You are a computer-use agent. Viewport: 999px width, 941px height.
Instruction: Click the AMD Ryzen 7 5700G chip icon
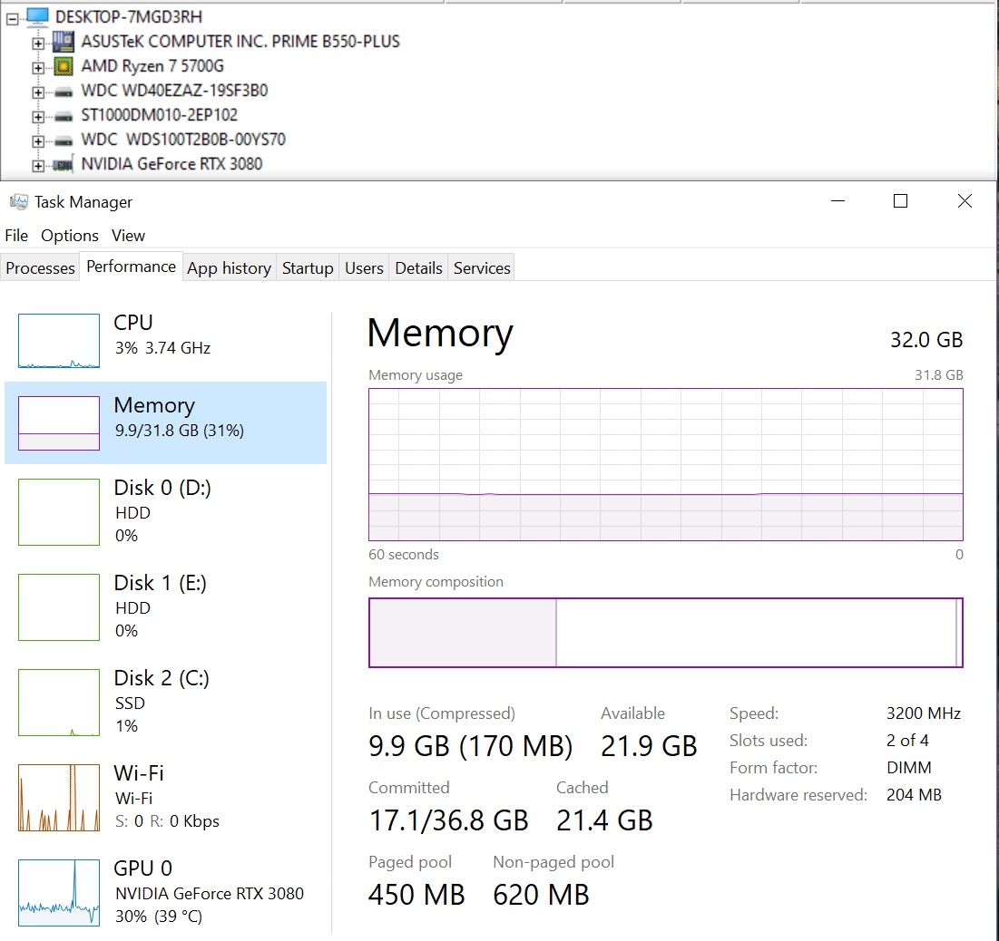tap(63, 66)
